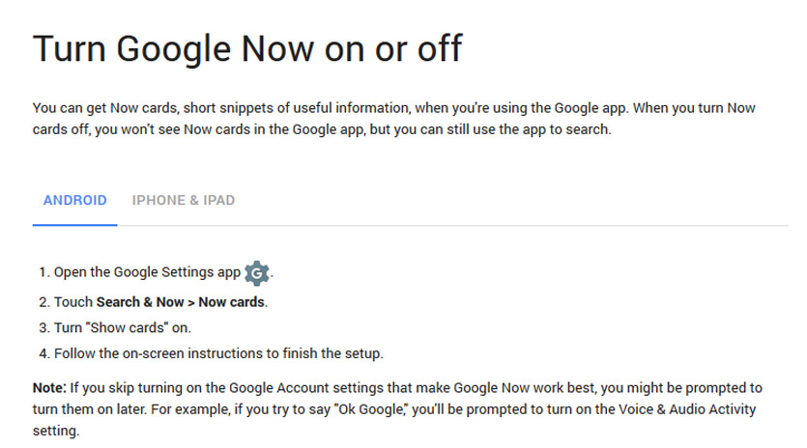Screen dimensions: 807x448
Task: Click step 3 'Turn "Show cards" on'
Action: coord(123,327)
